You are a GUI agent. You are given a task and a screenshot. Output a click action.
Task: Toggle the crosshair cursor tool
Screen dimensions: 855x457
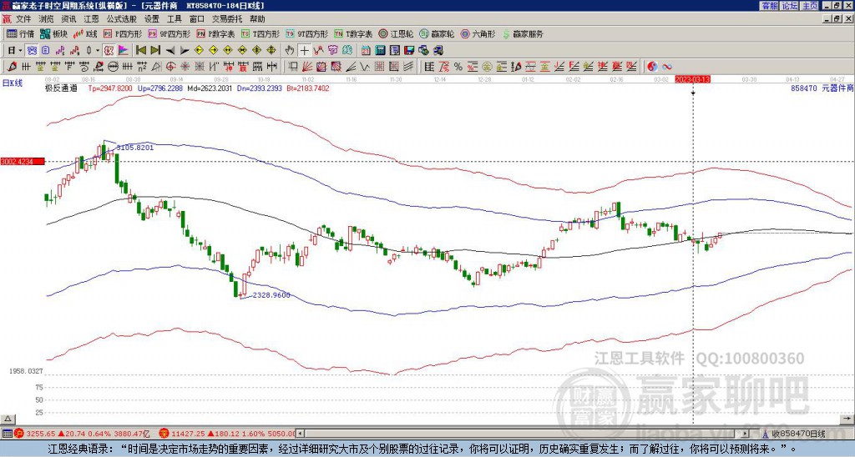pyautogui.click(x=304, y=51)
